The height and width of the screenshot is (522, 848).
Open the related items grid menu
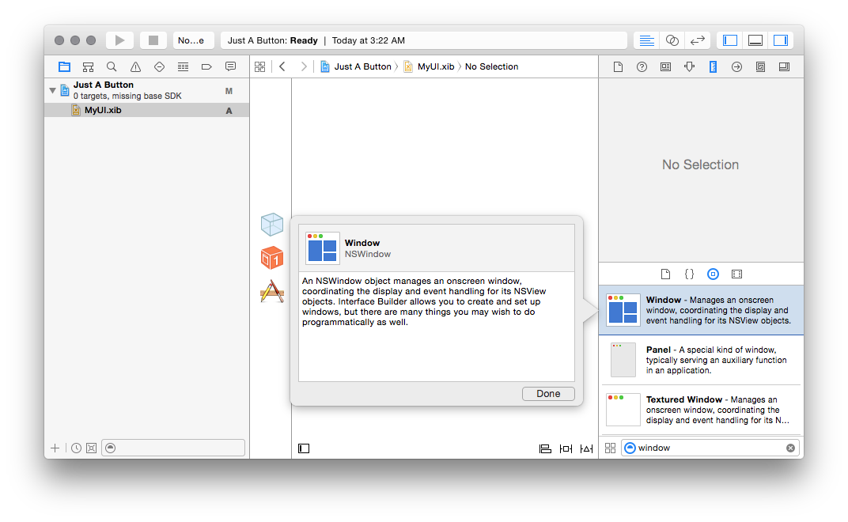pyautogui.click(x=260, y=66)
